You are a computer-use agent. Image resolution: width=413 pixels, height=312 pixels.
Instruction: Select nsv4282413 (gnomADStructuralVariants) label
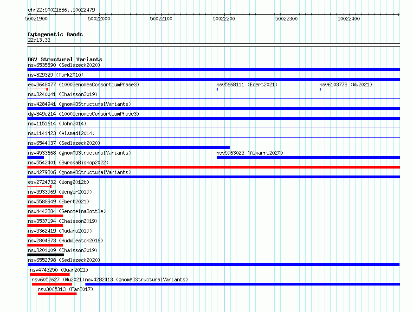(136, 279)
